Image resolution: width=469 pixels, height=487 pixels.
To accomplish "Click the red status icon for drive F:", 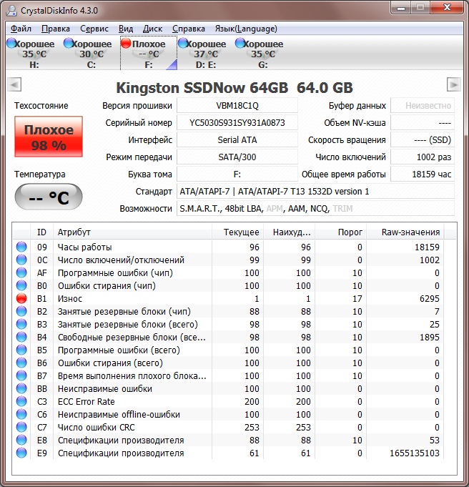I will point(126,44).
